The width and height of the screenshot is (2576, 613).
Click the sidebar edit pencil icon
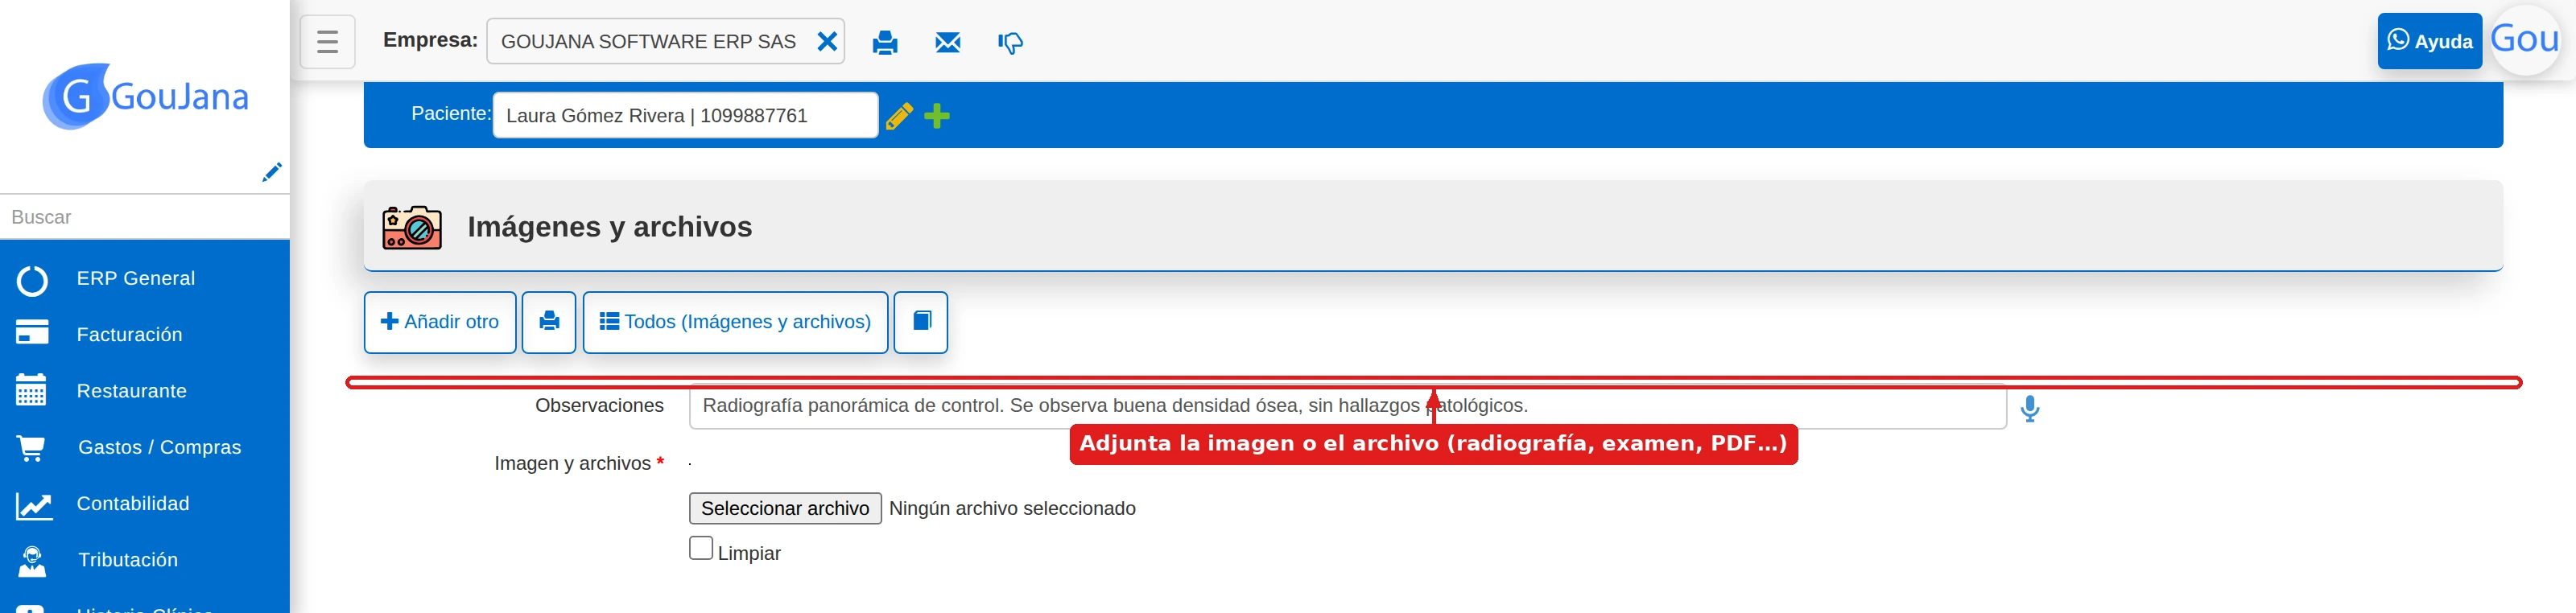point(271,172)
